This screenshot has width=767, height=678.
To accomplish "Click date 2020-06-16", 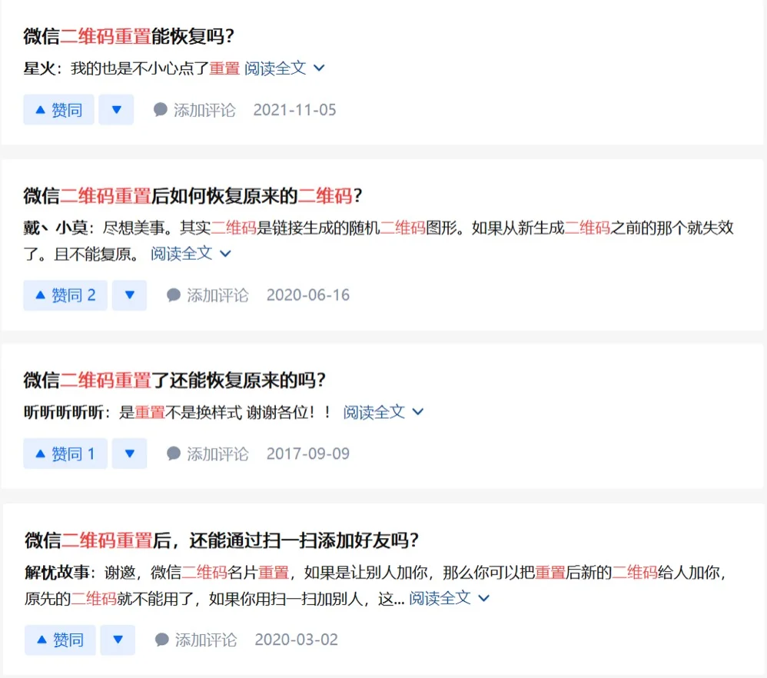I will 307,295.
